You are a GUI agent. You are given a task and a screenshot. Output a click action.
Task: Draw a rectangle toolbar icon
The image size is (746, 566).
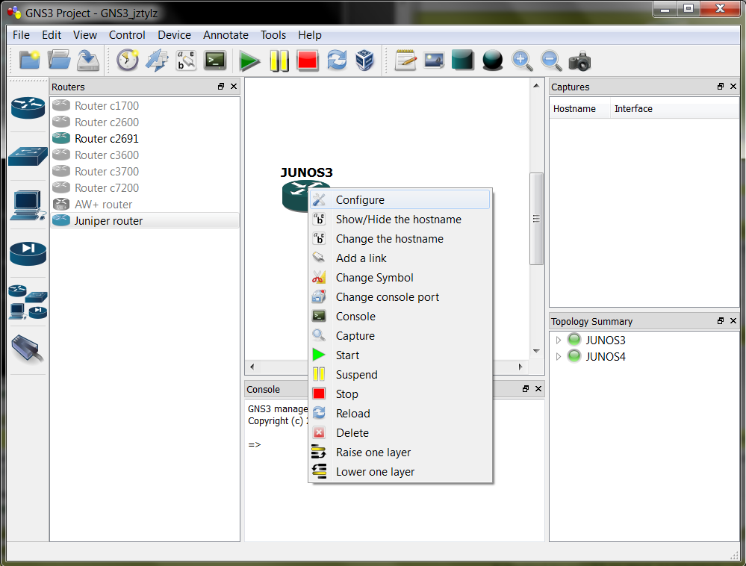[463, 60]
